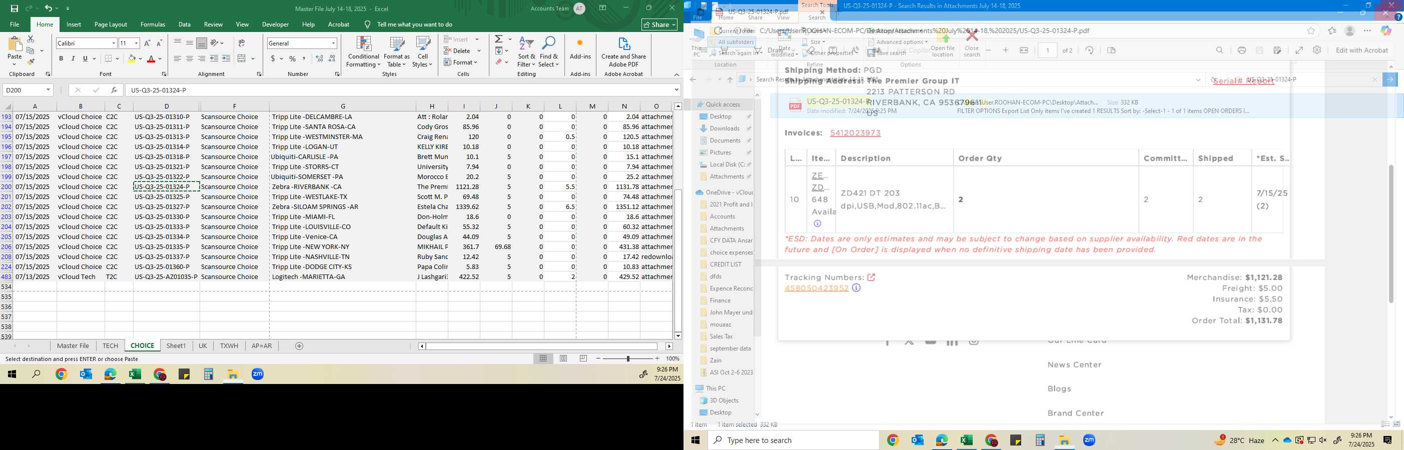Toggle Underline formatting

click(85, 58)
